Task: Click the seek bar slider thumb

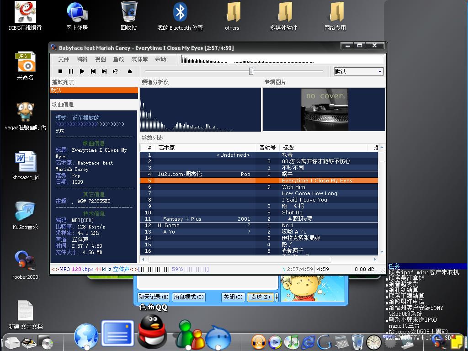Action: [x=251, y=71]
